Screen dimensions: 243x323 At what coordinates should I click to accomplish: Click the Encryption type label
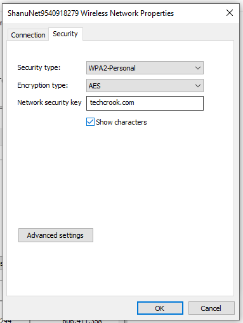click(43, 85)
